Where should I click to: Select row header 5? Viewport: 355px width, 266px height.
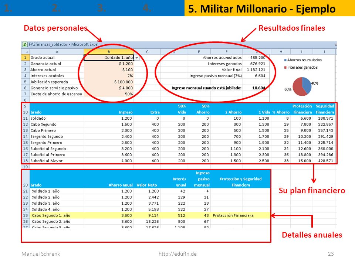point(26,82)
